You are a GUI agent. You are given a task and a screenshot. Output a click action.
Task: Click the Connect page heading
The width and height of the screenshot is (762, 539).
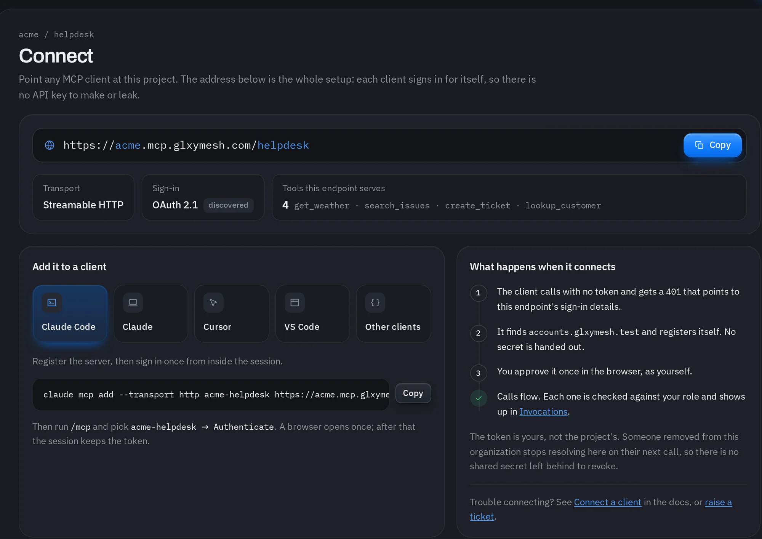pyautogui.click(x=56, y=56)
